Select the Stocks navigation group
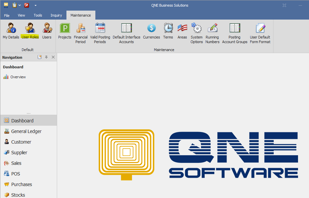 (x=29, y=194)
